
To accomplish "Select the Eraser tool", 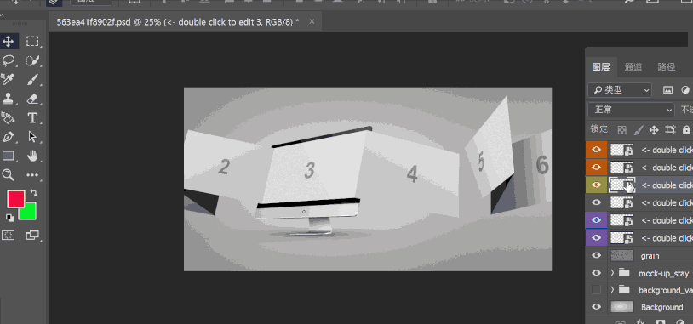I will pos(32,99).
